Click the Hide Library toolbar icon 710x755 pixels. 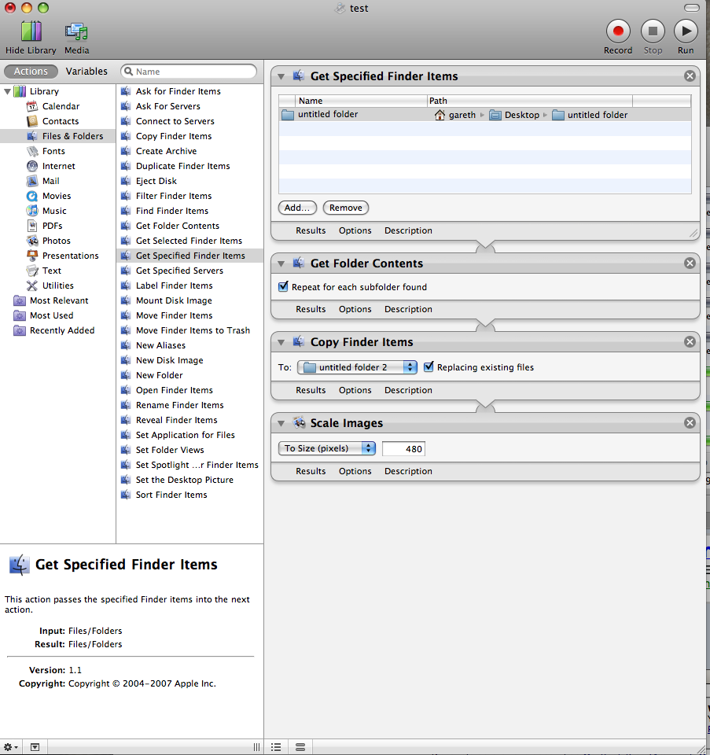point(31,31)
